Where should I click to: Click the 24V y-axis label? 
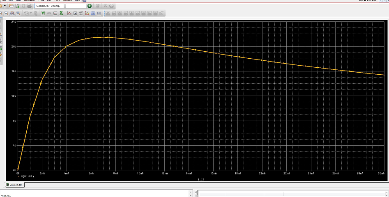[x=14, y=22]
